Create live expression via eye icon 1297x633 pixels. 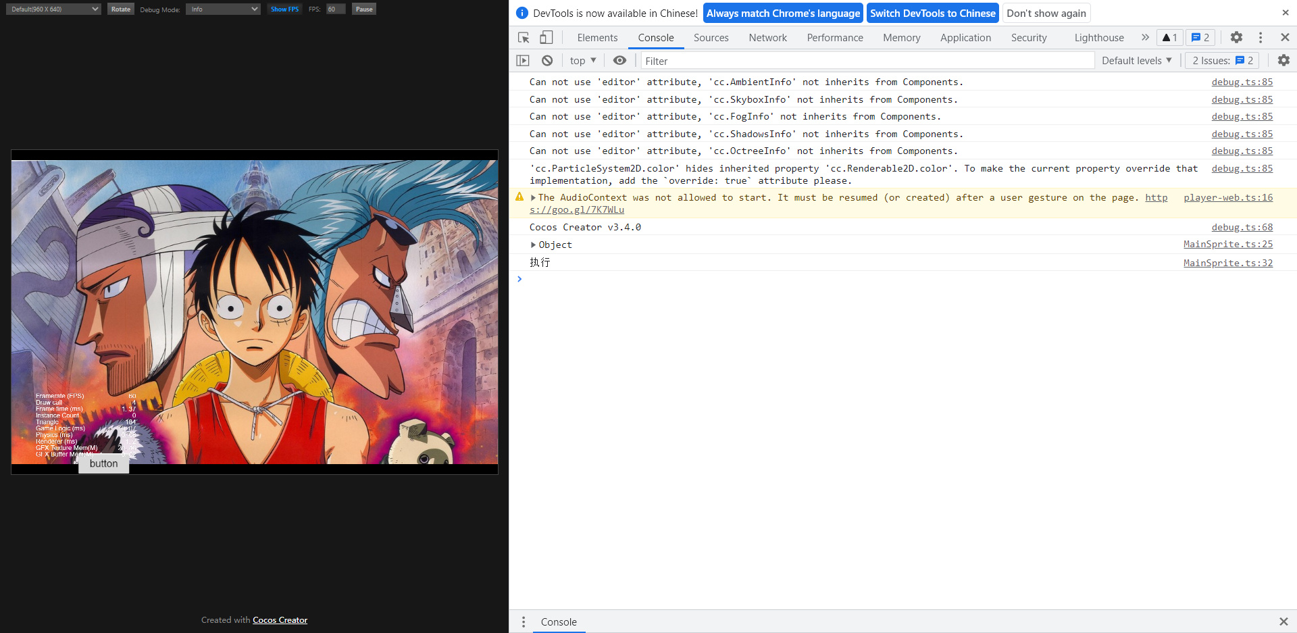[x=619, y=61]
